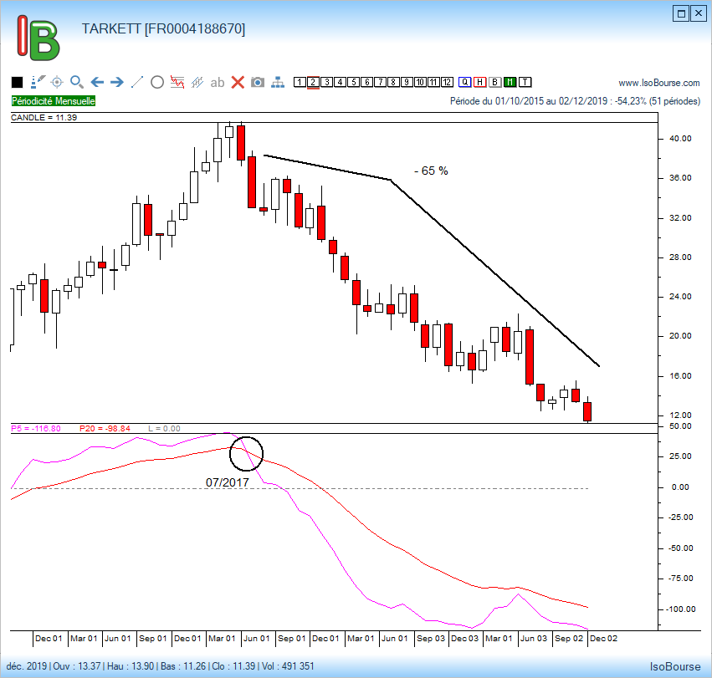Screen dimensions: 712x678
Task: Click the status bar Vol : 491 351
Action: click(x=288, y=666)
